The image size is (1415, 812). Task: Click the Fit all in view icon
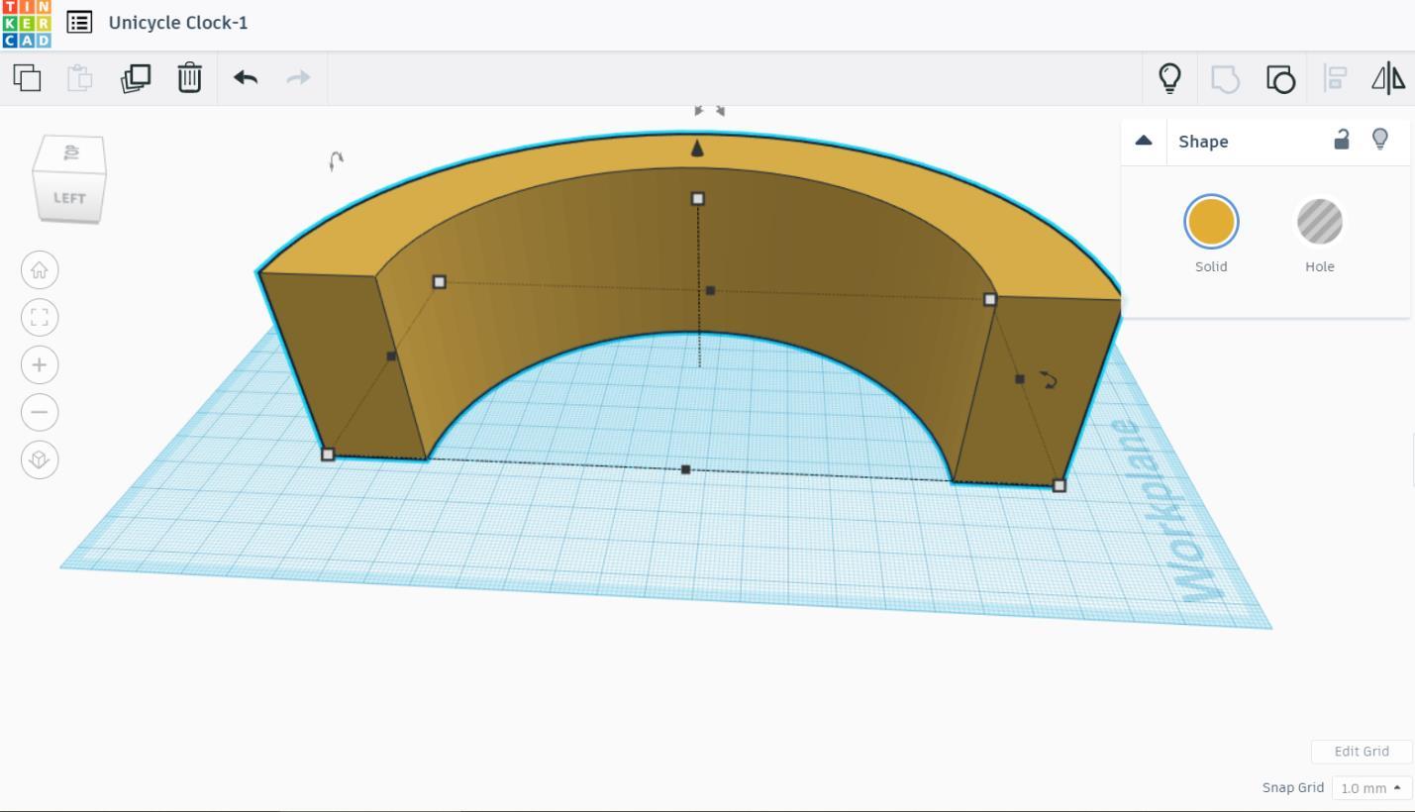(x=40, y=317)
